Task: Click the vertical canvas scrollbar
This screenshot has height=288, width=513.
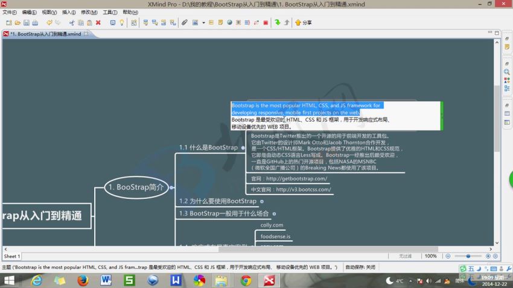Action: click(497, 118)
